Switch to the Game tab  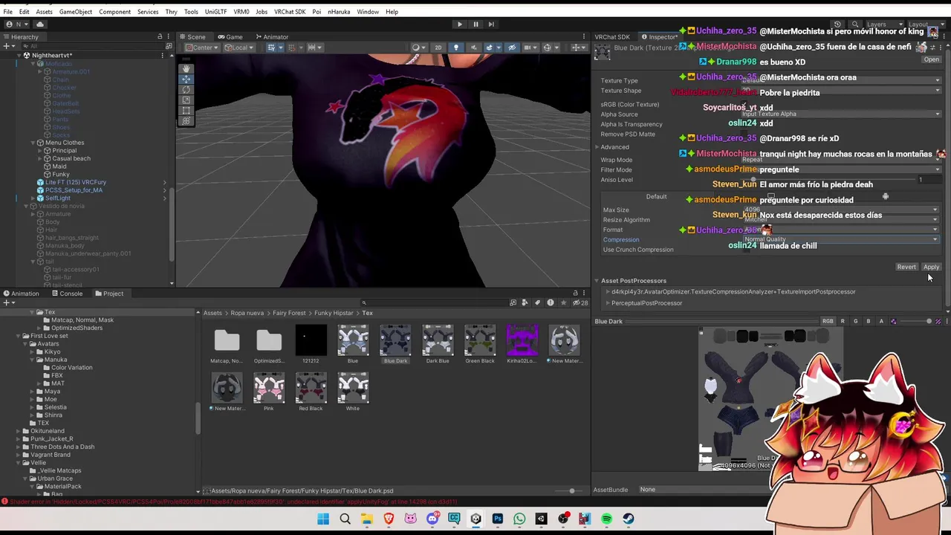[230, 36]
